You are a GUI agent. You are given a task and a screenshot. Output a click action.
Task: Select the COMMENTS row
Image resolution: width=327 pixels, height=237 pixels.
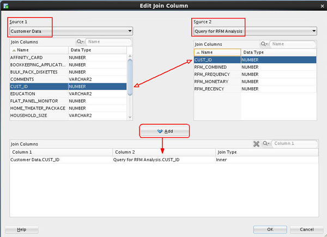coord(68,79)
